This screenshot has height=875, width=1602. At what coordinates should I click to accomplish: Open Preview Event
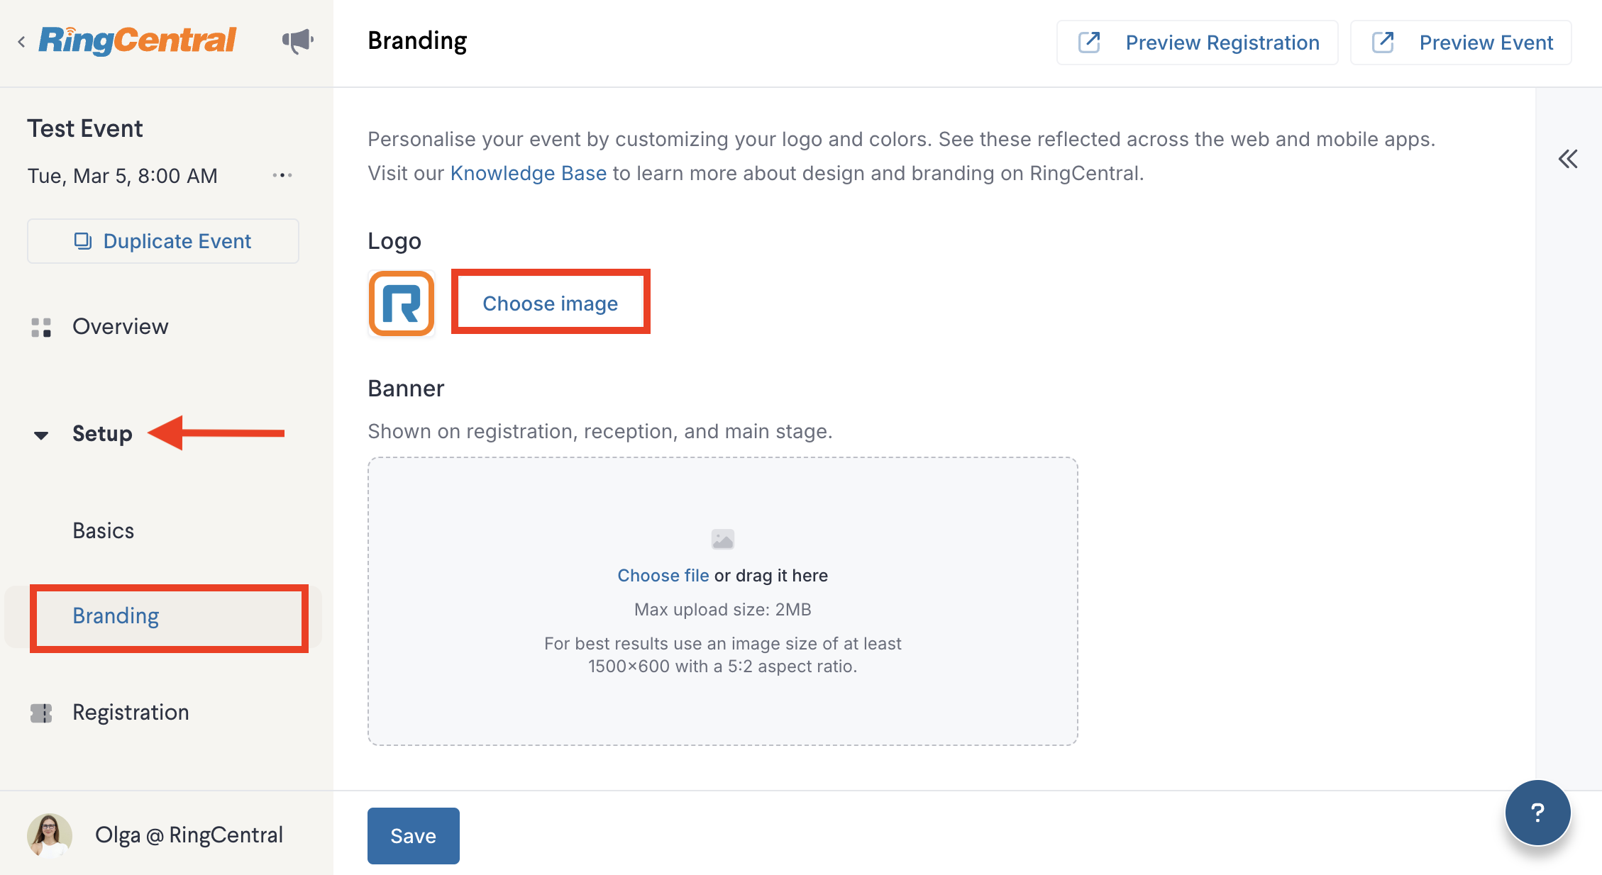click(x=1462, y=43)
